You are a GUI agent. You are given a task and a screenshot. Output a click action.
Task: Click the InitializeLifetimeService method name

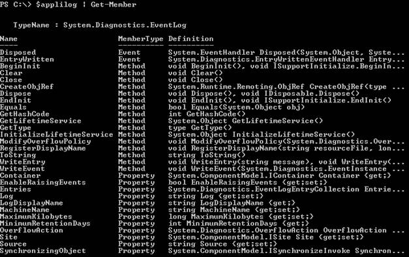(x=57, y=134)
